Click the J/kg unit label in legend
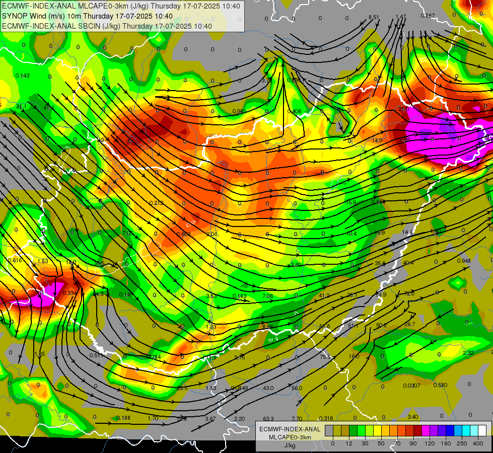 290,445
